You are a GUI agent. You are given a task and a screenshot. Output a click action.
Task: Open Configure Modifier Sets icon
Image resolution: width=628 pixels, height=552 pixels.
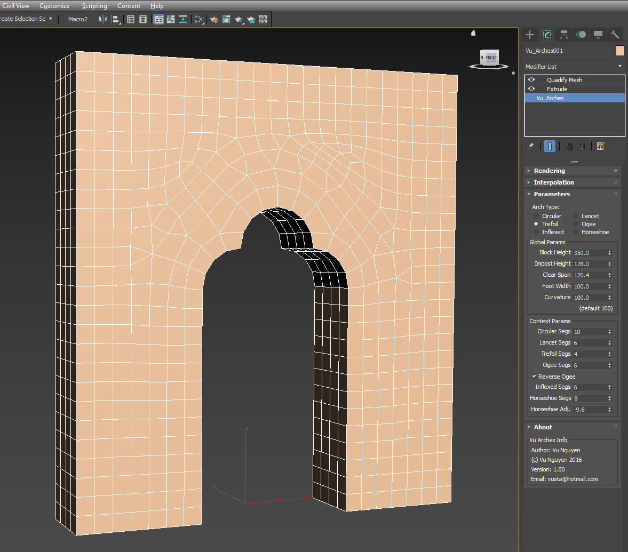[600, 146]
